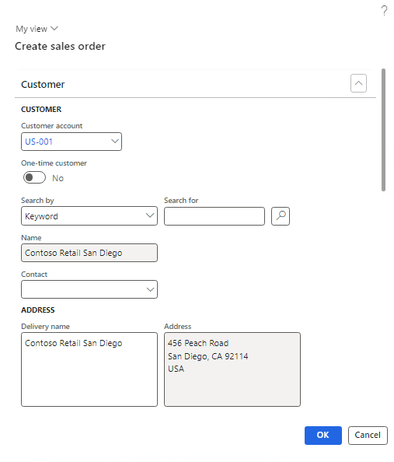
Task: Expand the Search by Keyword dropdown
Action: coord(150,216)
